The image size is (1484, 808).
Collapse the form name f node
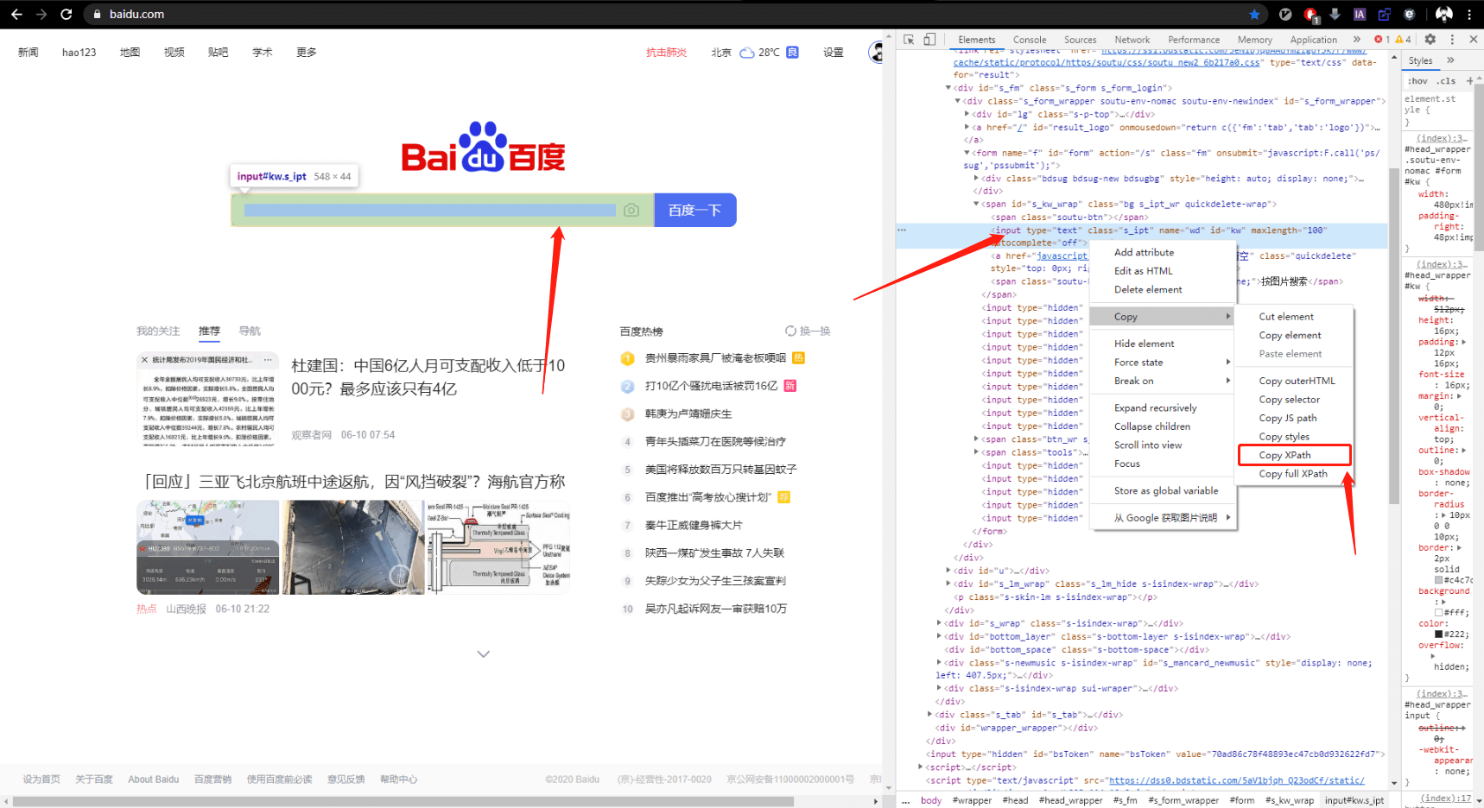pos(967,153)
